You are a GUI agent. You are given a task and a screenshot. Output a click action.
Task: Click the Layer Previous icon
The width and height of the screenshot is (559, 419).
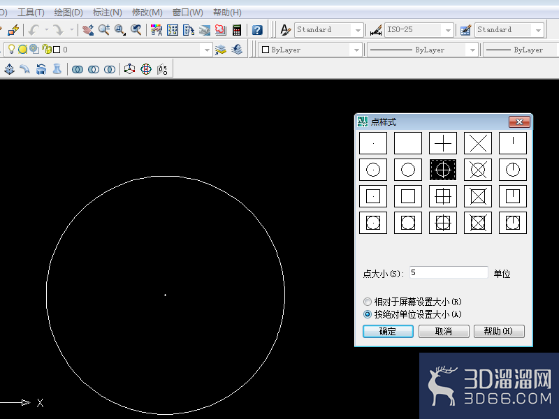click(x=237, y=50)
